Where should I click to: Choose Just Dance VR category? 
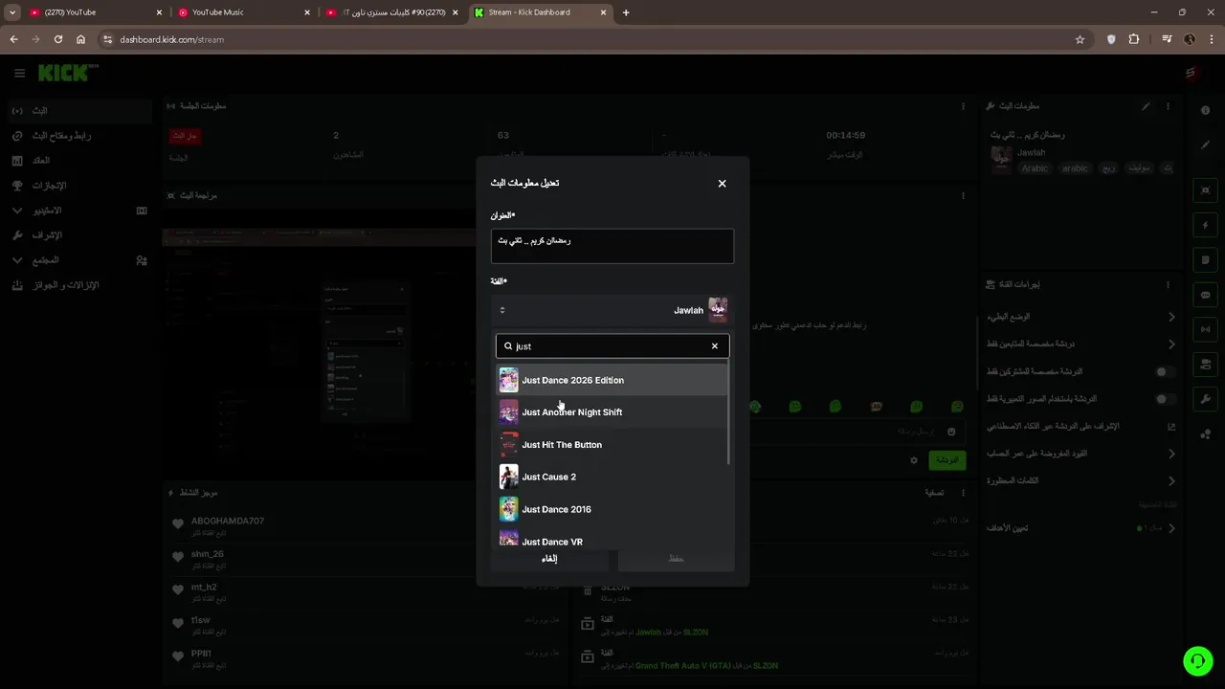click(x=612, y=539)
